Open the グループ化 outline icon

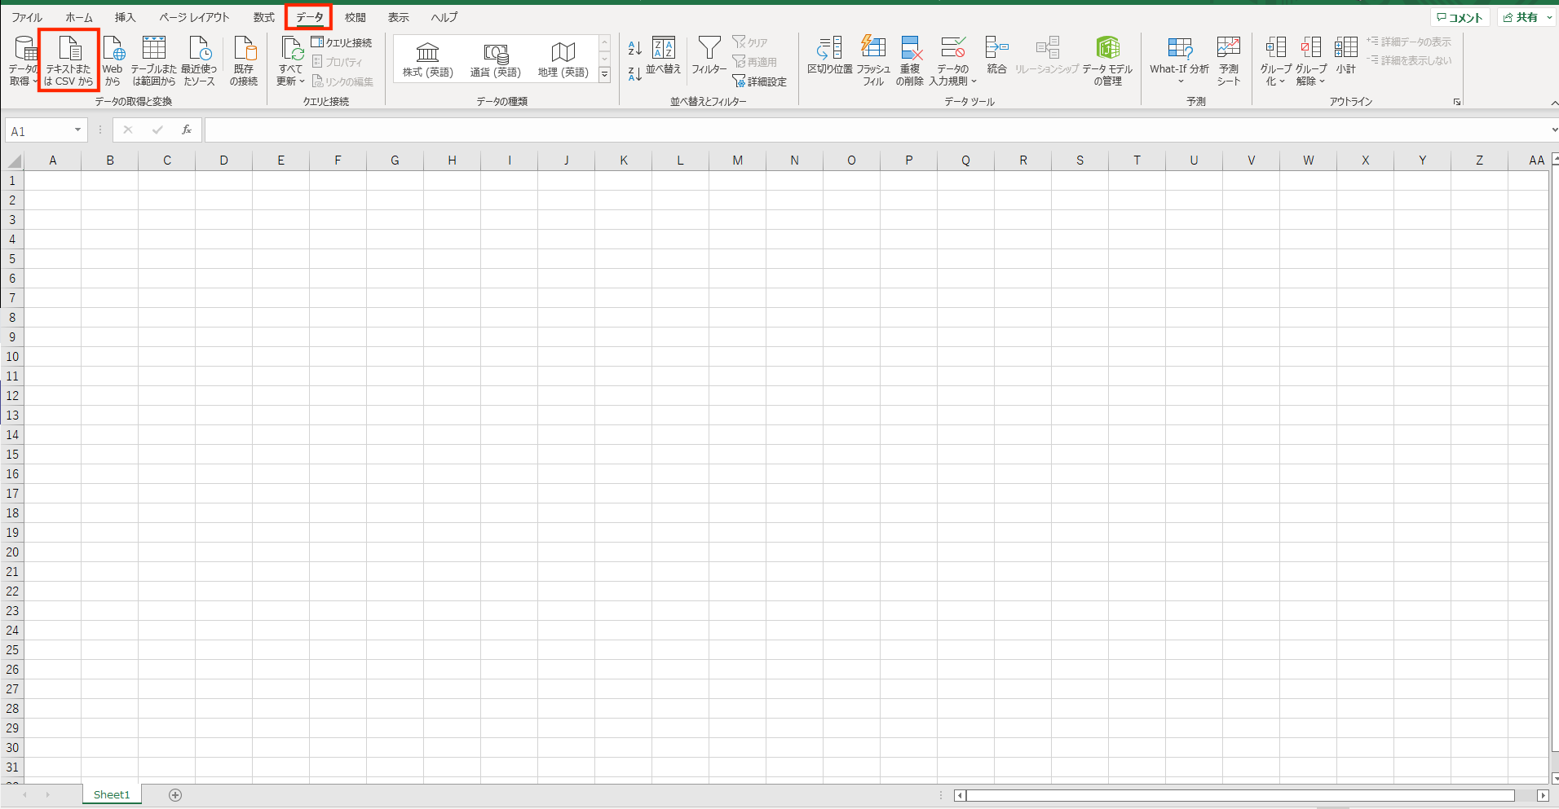point(1275,60)
